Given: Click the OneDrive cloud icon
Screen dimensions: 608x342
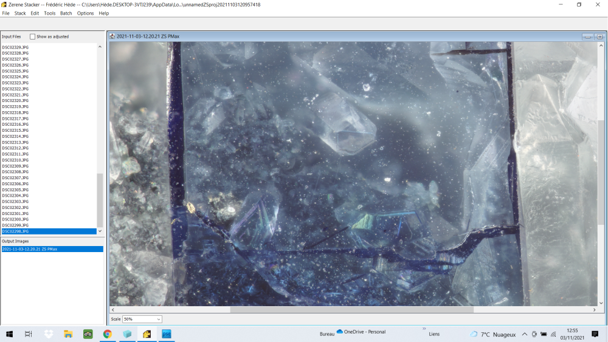Looking at the screenshot, I should pyautogui.click(x=340, y=332).
